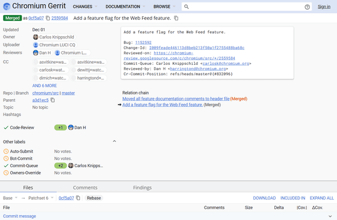Click Carlos Knippschild owner avatar

(x=36, y=37)
